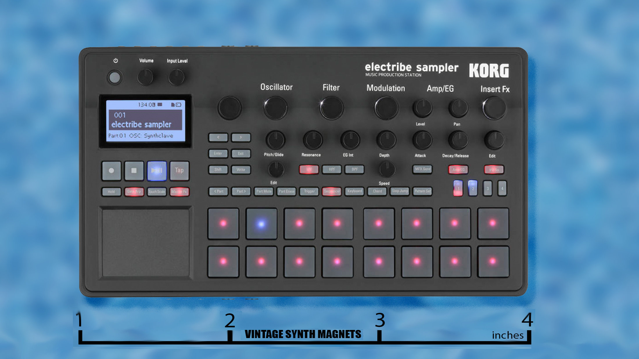Viewport: 639px width, 359px height.
Task: Select step page button 4
Action: pos(502,188)
